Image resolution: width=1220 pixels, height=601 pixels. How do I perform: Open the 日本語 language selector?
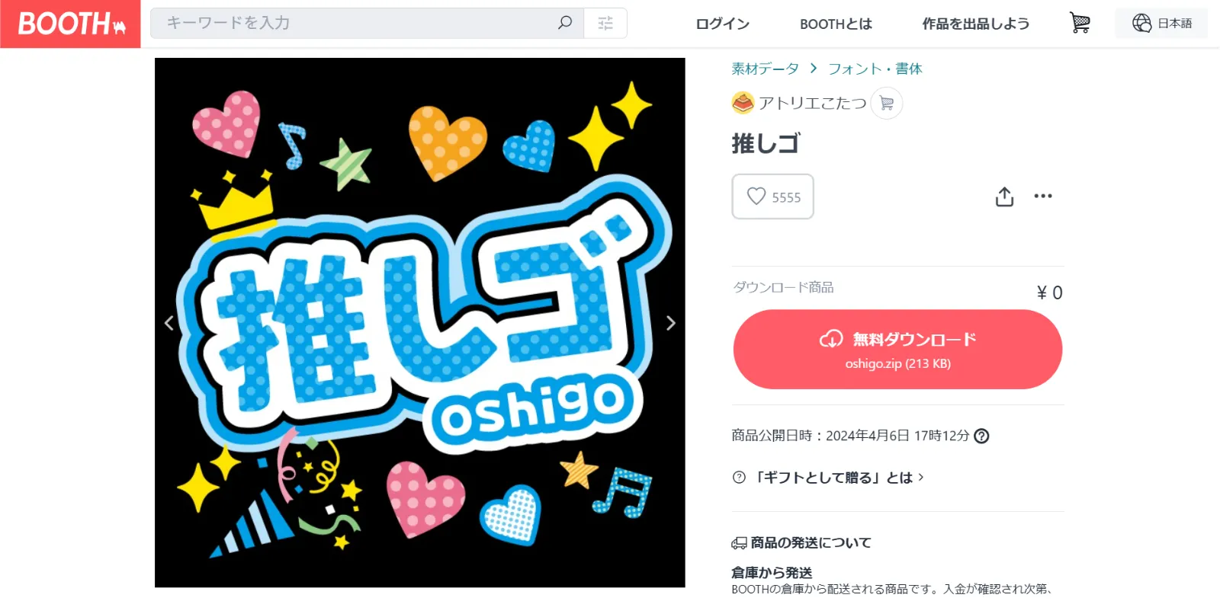1161,24
